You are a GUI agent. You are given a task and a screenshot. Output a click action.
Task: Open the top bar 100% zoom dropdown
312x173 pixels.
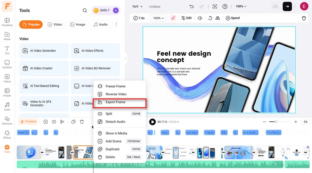tap(241, 6)
